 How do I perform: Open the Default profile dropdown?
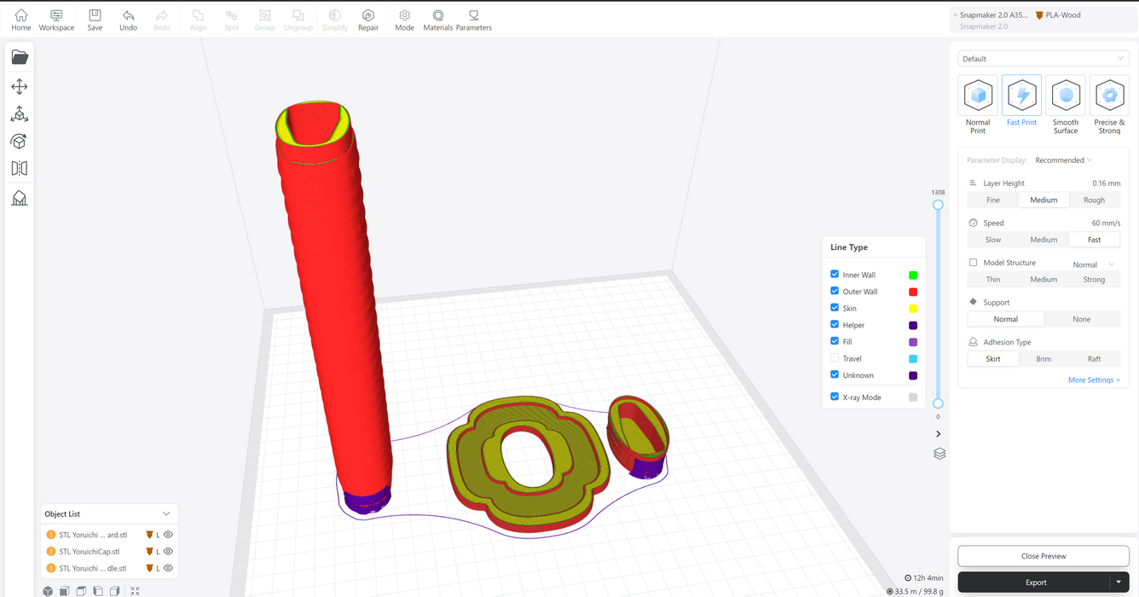coord(1044,59)
